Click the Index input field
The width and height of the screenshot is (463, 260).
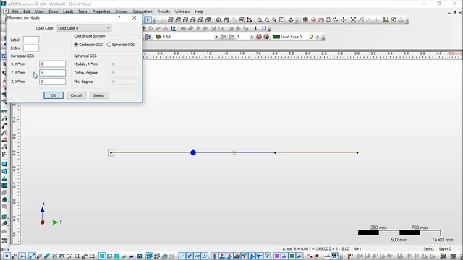tap(31, 48)
